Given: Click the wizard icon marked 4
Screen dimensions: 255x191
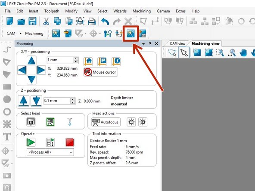Looking at the screenshot, I should click(x=131, y=34).
